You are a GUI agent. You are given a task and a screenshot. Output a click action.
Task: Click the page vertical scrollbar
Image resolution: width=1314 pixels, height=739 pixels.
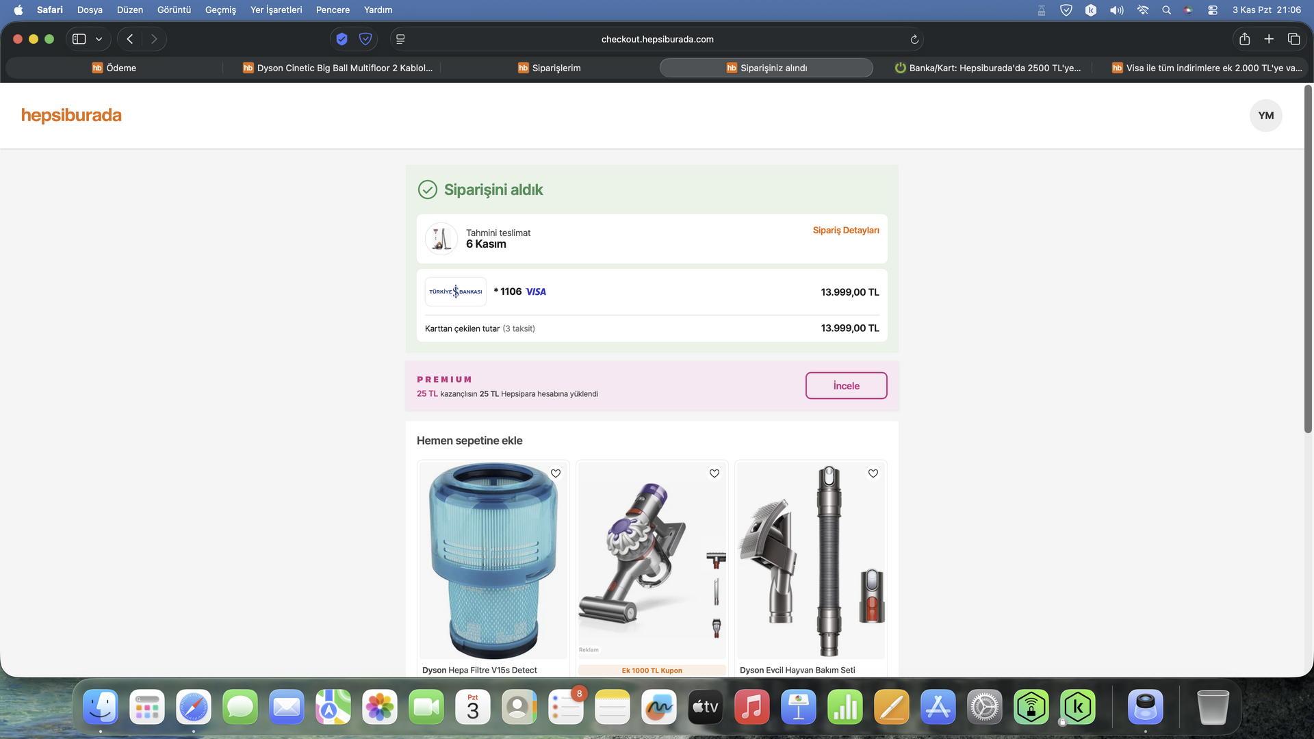pos(1308,260)
